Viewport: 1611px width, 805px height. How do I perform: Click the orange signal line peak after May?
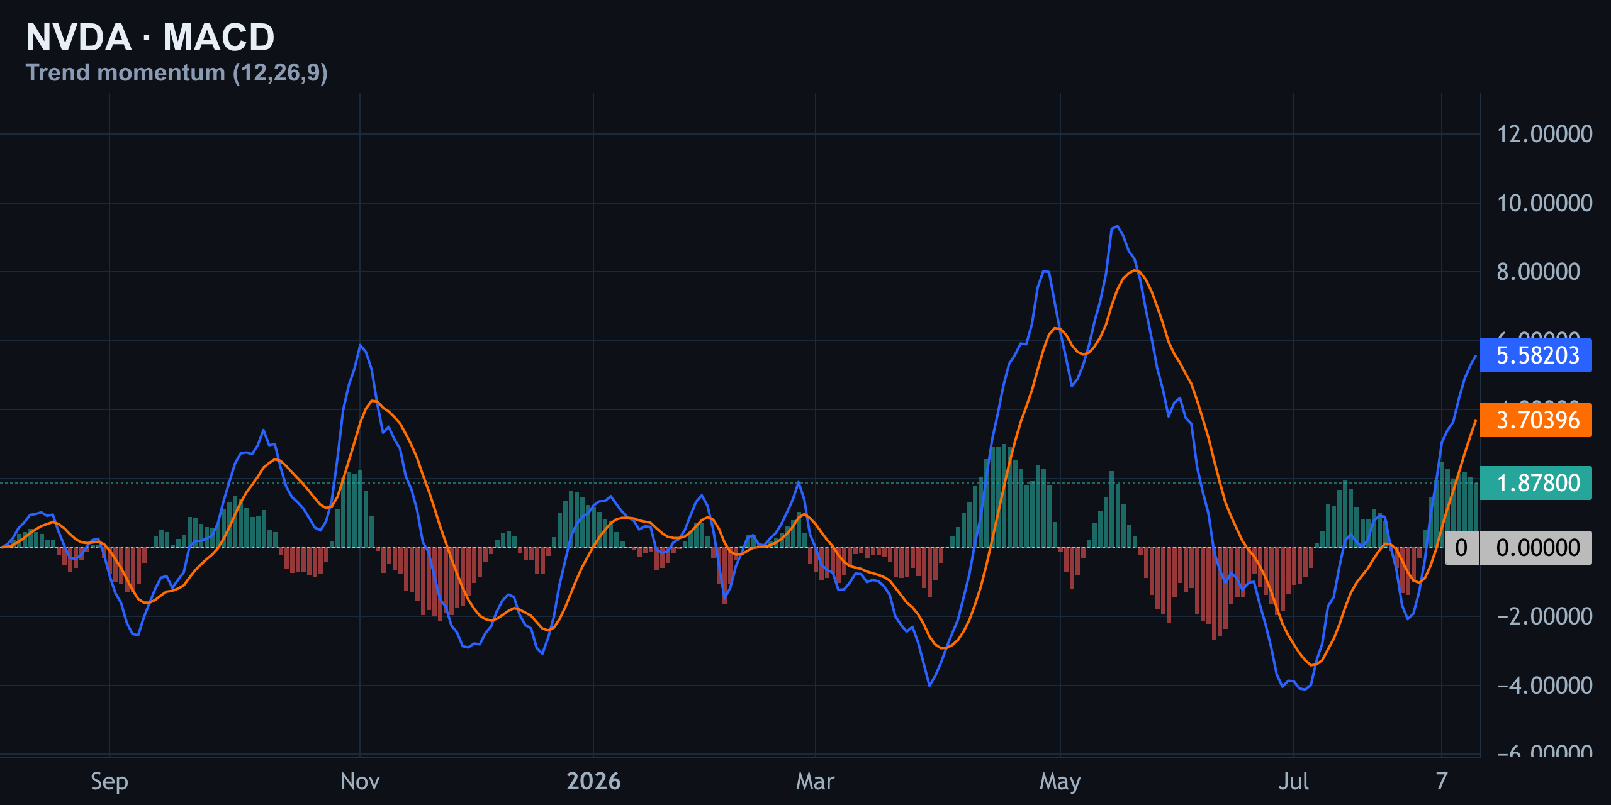[1134, 271]
